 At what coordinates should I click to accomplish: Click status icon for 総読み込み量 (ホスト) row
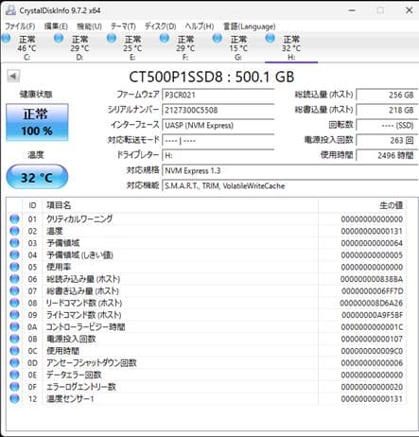(14, 279)
